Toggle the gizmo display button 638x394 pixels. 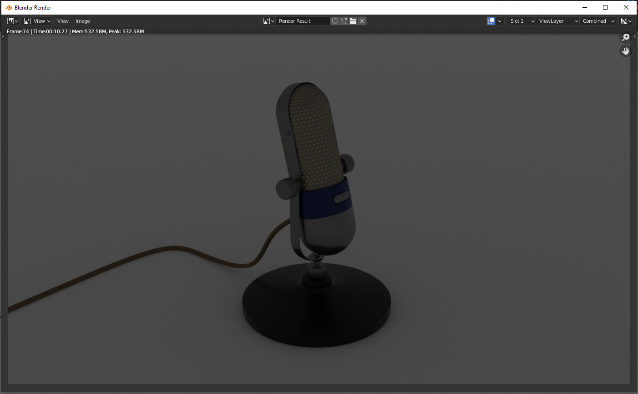click(491, 21)
